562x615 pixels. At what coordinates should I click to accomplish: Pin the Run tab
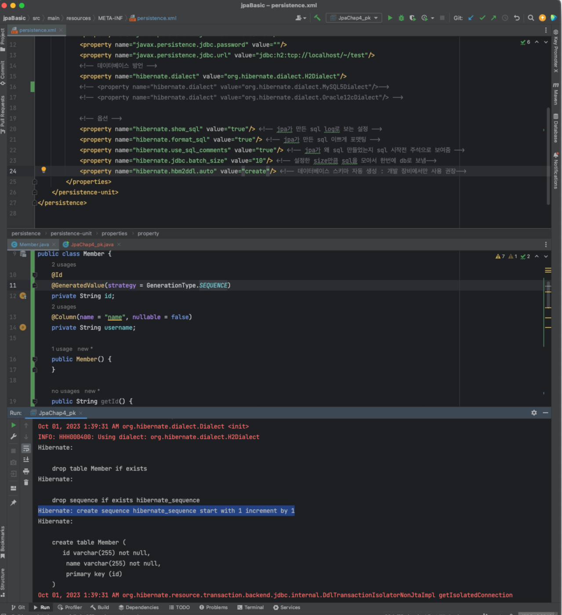coord(14,503)
